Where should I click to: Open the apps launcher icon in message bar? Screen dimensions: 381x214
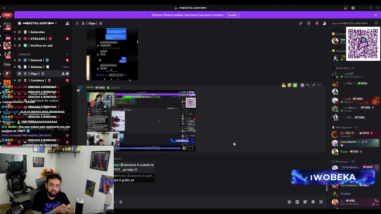321,202
